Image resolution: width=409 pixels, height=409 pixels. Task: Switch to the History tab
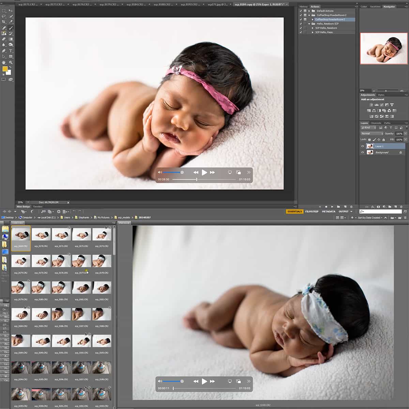pyautogui.click(x=303, y=6)
